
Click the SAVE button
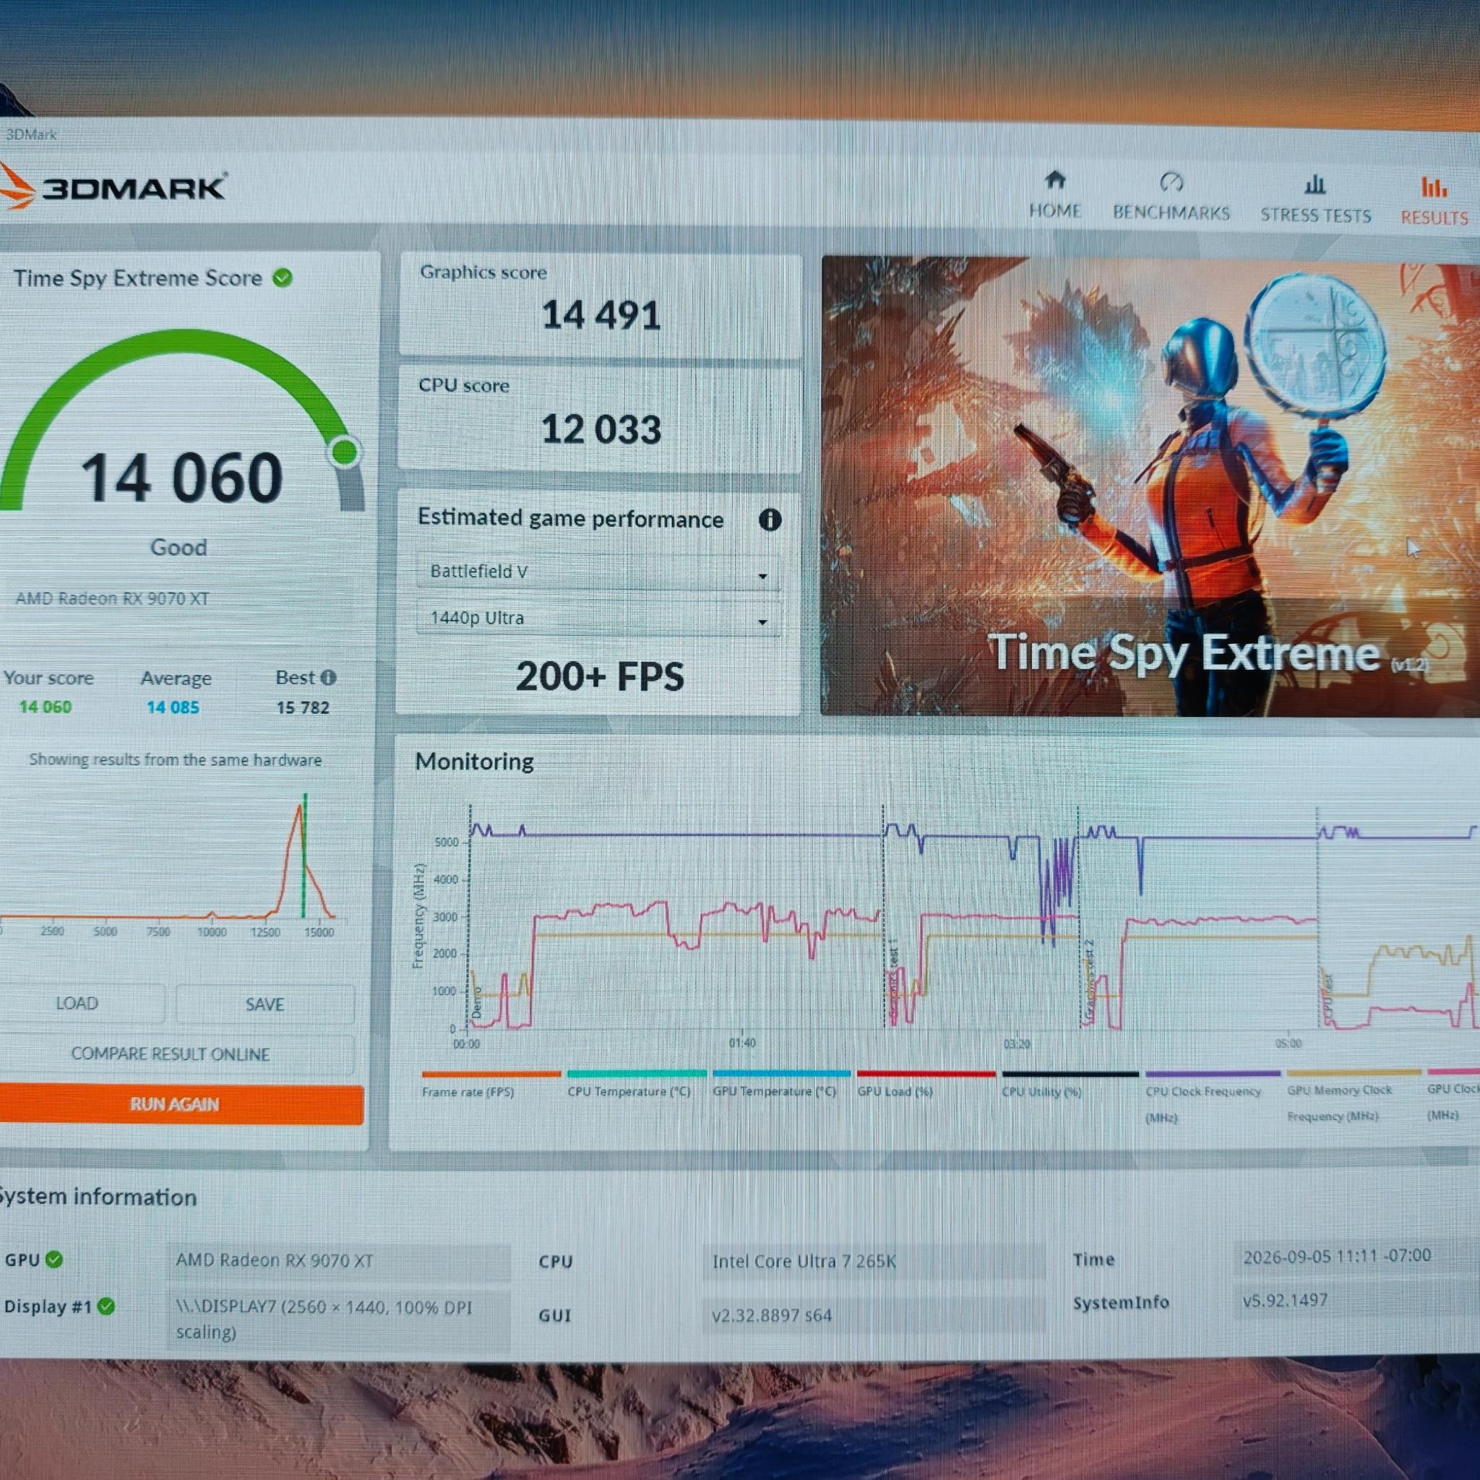[265, 1004]
